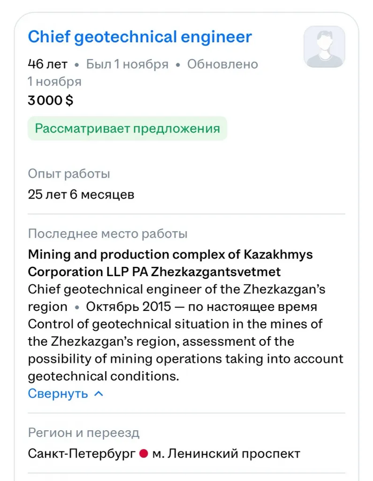Click the Control of geotechnical situation description
Viewport: 373px width, 481px height.
click(x=185, y=350)
